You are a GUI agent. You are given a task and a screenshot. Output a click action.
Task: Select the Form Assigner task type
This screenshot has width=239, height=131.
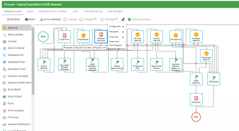(x=16, y=111)
